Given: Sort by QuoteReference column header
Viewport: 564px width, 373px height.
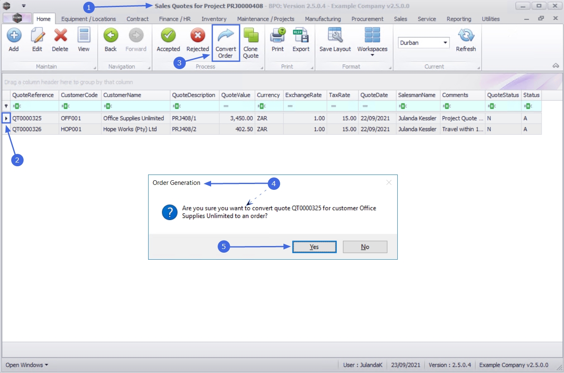Looking at the screenshot, I should [35, 95].
